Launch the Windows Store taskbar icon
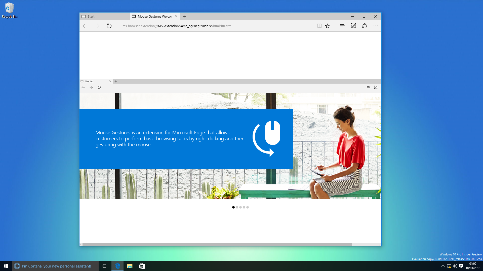This screenshot has width=483, height=271. click(142, 266)
